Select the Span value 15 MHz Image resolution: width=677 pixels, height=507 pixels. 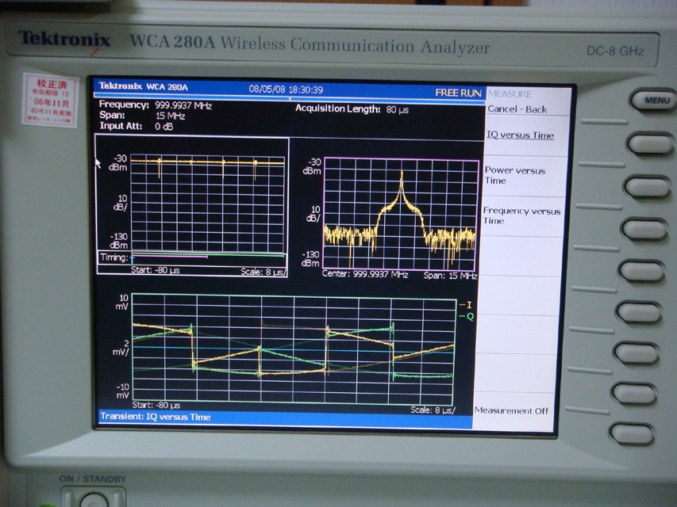170,116
